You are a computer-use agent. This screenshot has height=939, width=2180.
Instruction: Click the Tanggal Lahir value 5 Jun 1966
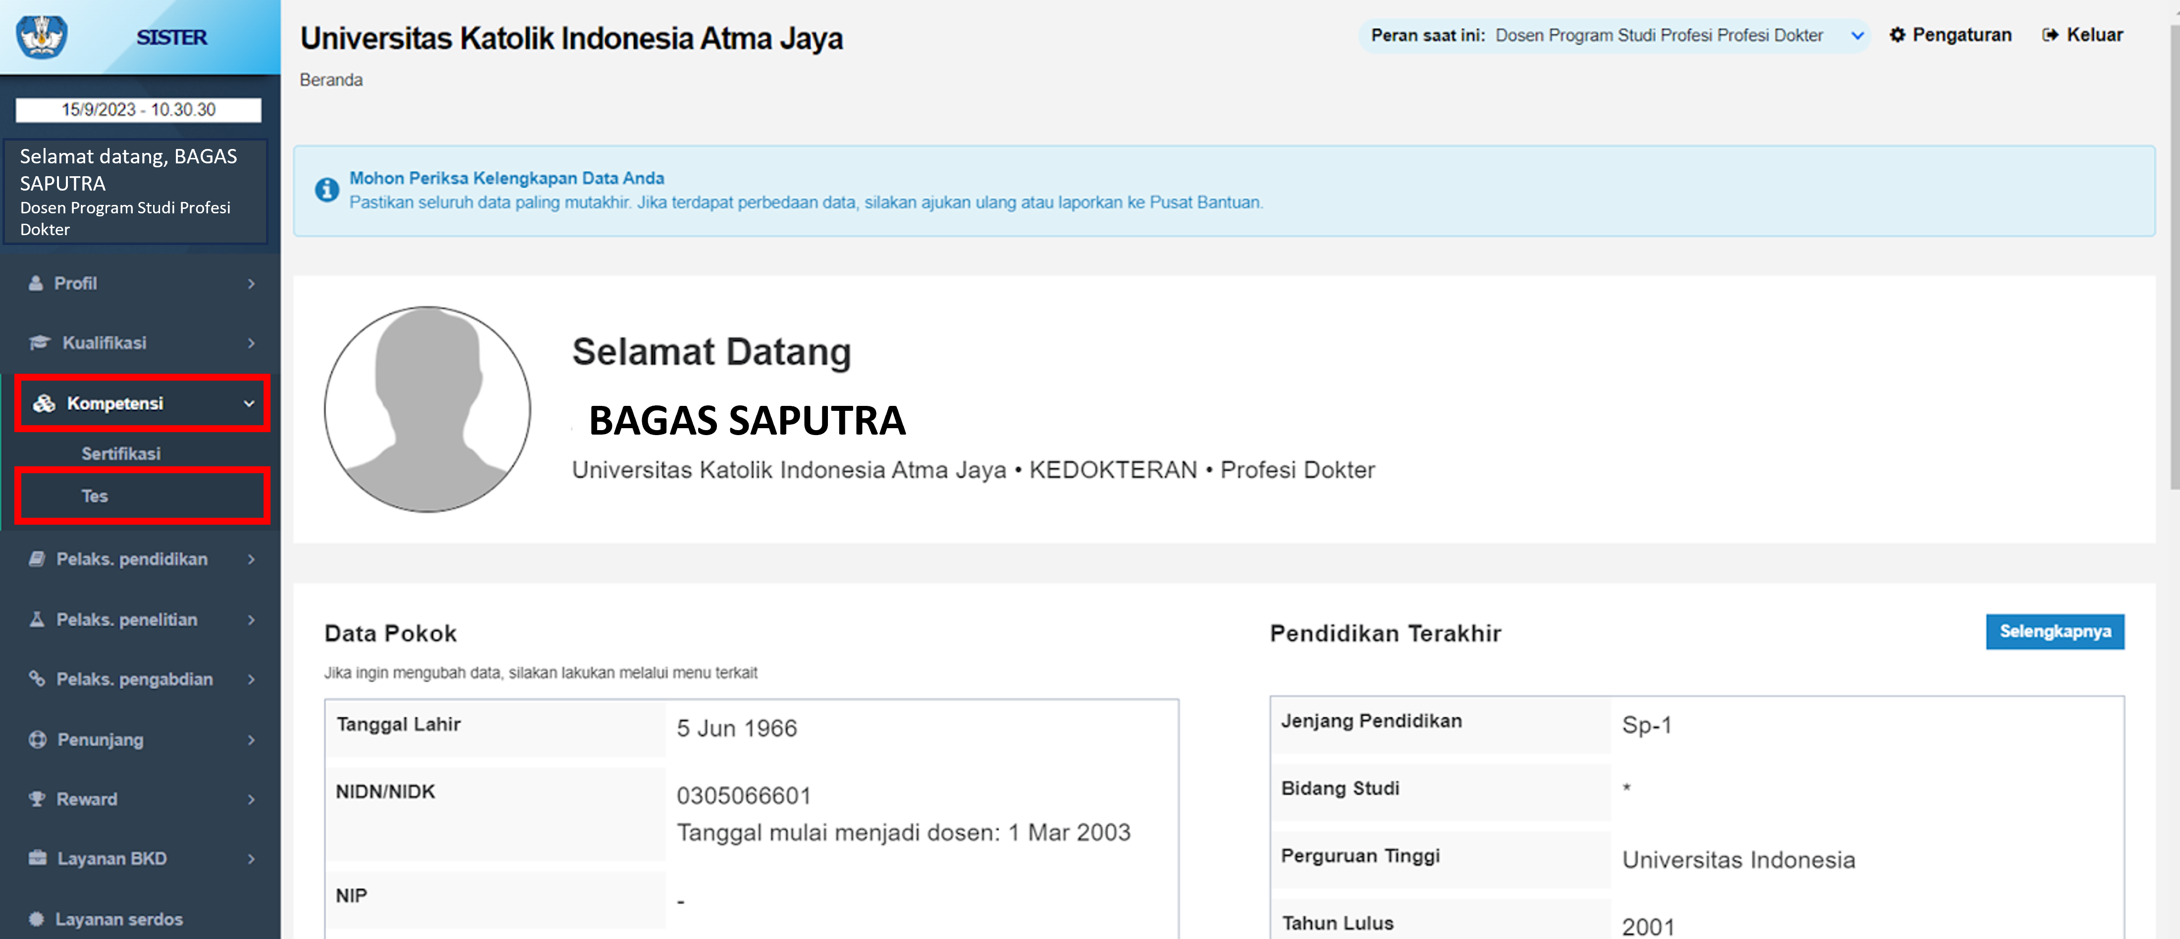(x=736, y=728)
